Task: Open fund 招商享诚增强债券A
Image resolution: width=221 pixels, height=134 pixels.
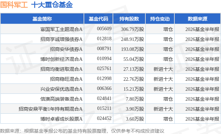Action: [x=61, y=39]
